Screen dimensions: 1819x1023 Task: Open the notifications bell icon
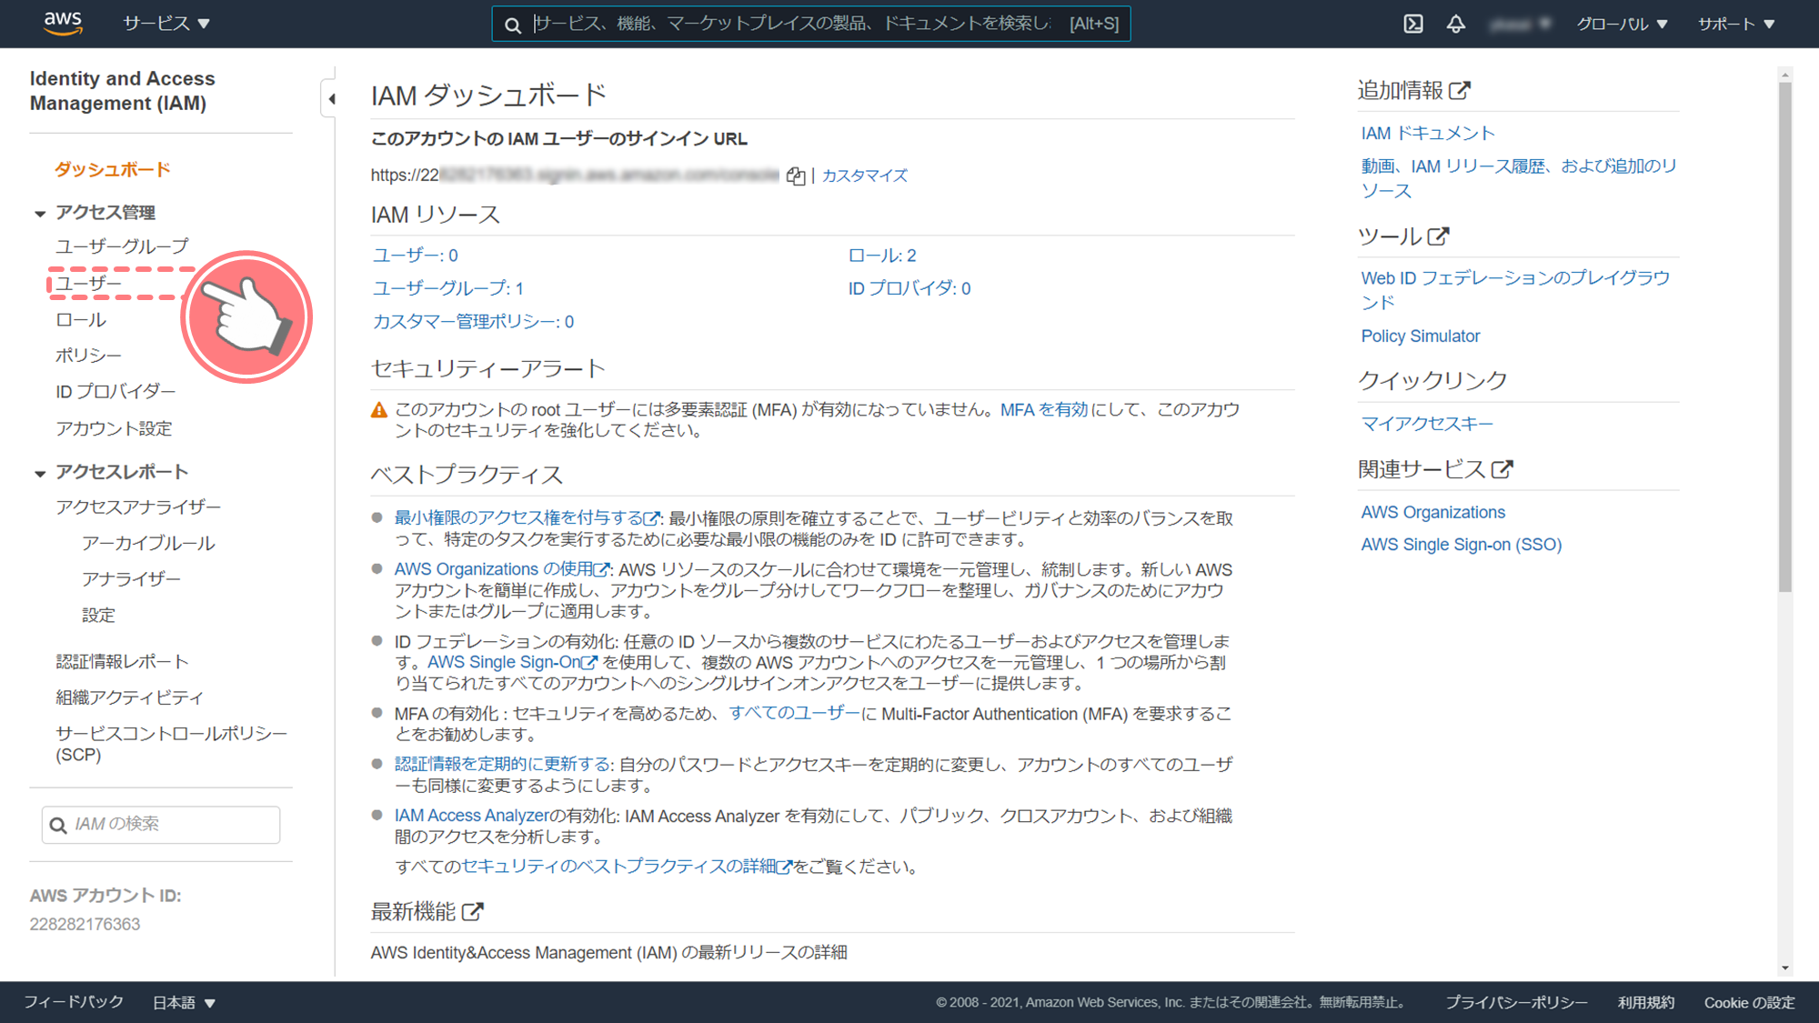click(1455, 24)
